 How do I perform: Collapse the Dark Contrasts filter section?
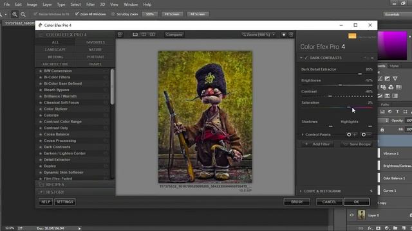[x=301, y=58]
